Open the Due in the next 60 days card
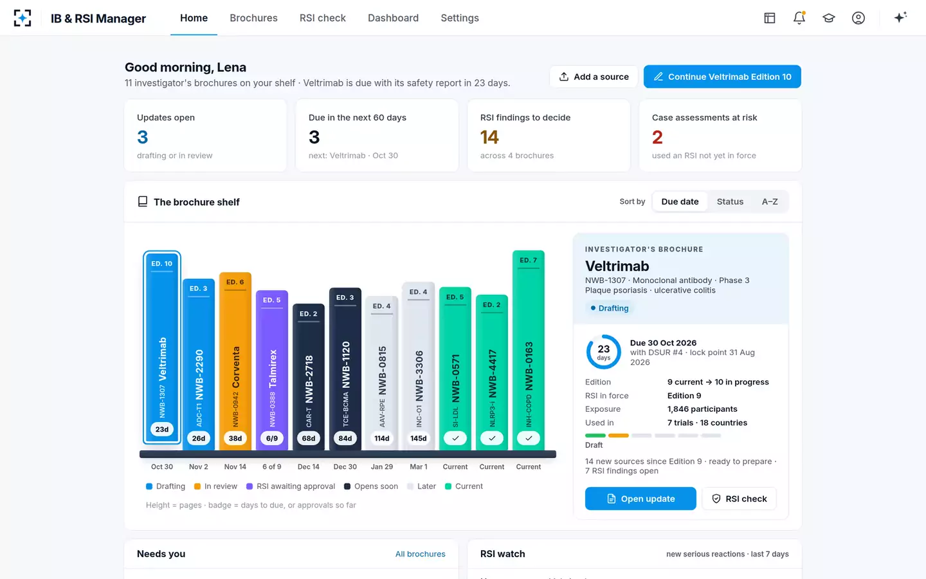926x579 pixels. pos(377,136)
